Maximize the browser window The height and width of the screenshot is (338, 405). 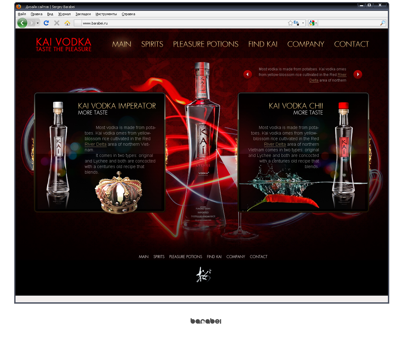(369, 5)
